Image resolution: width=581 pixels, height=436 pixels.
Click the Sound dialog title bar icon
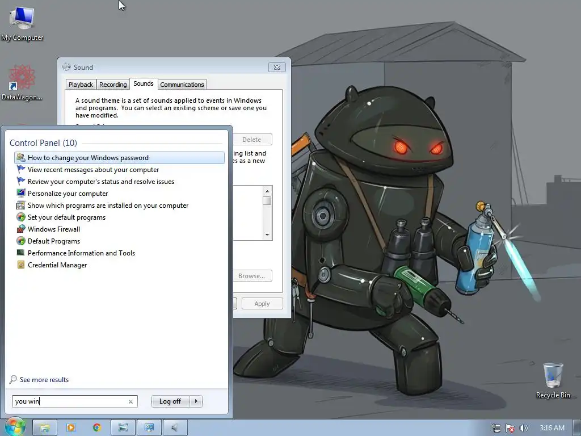pyautogui.click(x=66, y=67)
